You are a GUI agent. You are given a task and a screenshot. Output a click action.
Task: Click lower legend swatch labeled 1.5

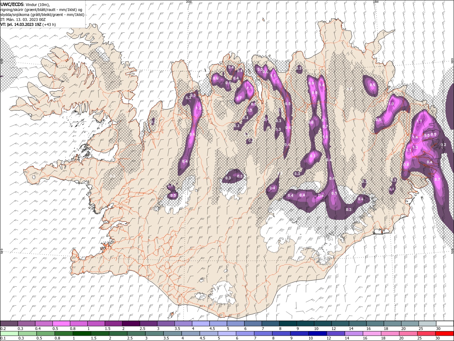click(99, 334)
